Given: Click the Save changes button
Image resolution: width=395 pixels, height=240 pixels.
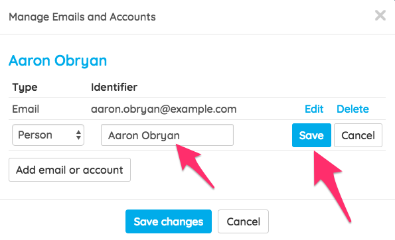Looking at the screenshot, I should [x=169, y=221].
